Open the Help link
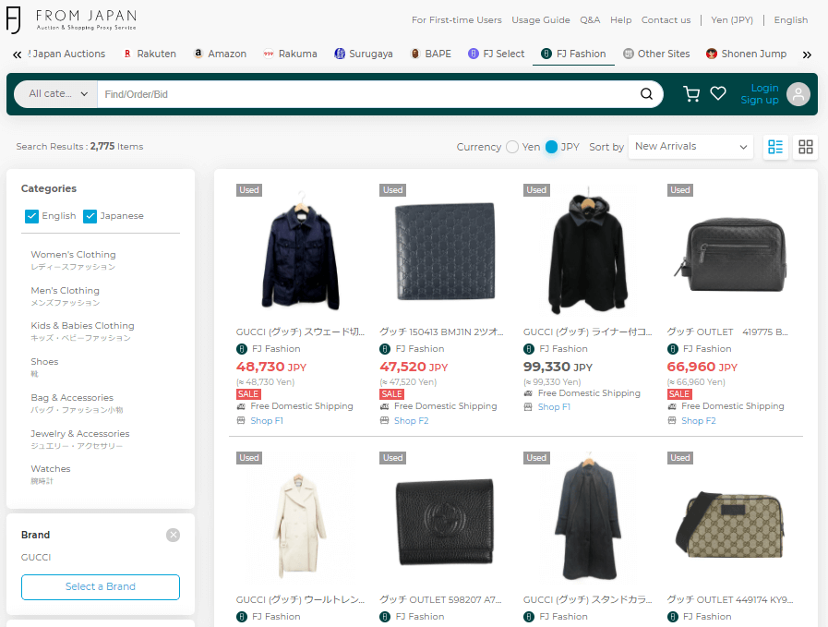 click(x=620, y=20)
